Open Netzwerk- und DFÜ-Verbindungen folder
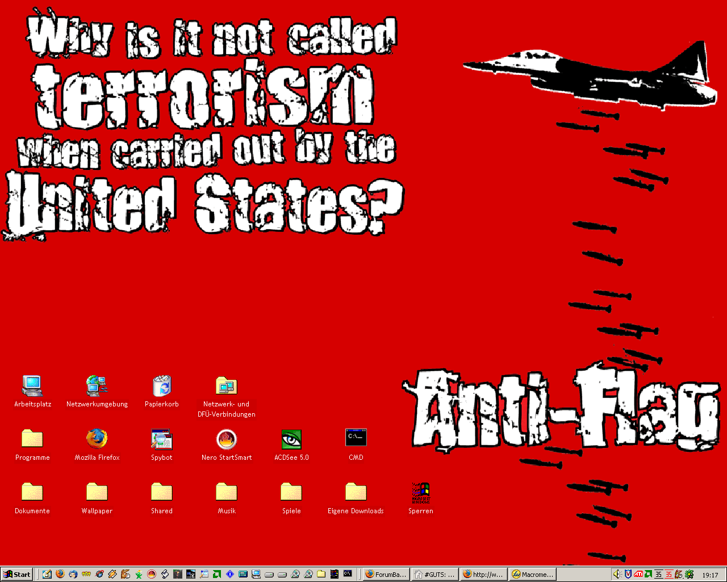 227,397
